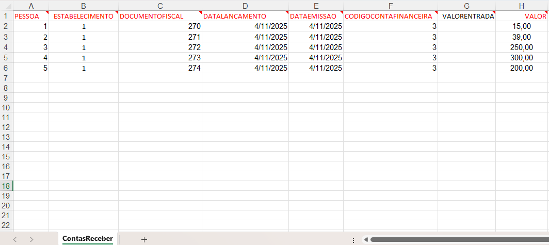Select cell with document number 272
The image size is (549, 245).
tap(160, 47)
